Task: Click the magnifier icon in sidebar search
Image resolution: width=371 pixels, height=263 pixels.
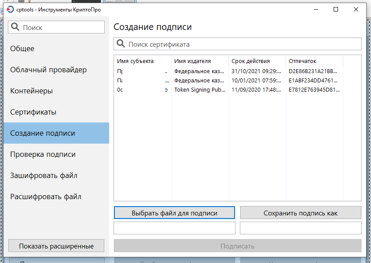Action: (15, 27)
